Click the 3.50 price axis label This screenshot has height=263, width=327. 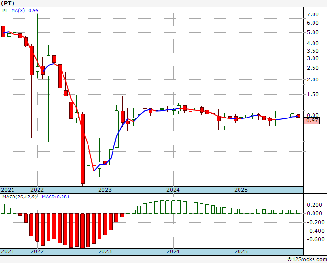pyautogui.click(x=313, y=51)
